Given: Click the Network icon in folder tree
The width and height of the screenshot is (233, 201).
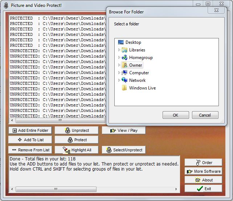Looking at the screenshot, I should tap(124, 80).
